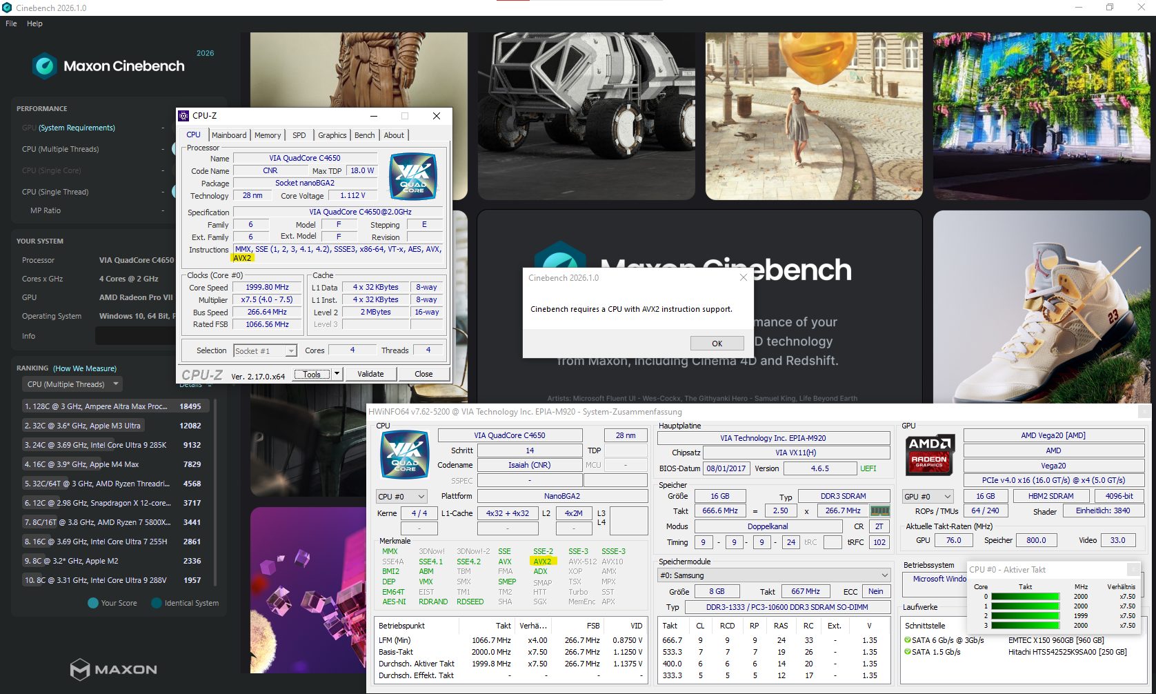Click the 1999.80 MHz Core Speed field
The height and width of the screenshot is (694, 1156).
click(268, 287)
